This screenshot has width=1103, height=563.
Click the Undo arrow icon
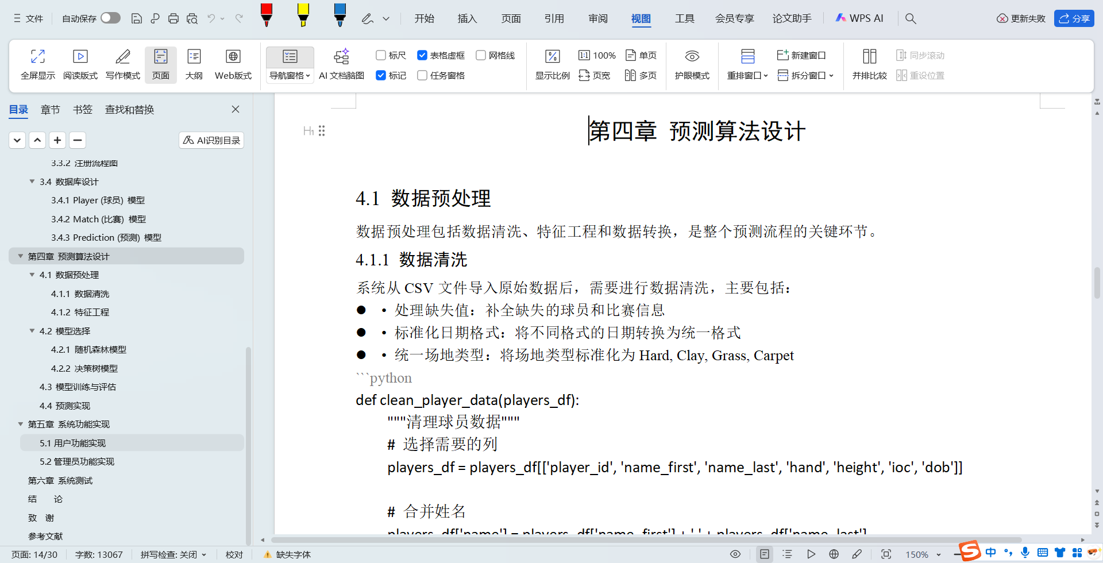pos(211,18)
